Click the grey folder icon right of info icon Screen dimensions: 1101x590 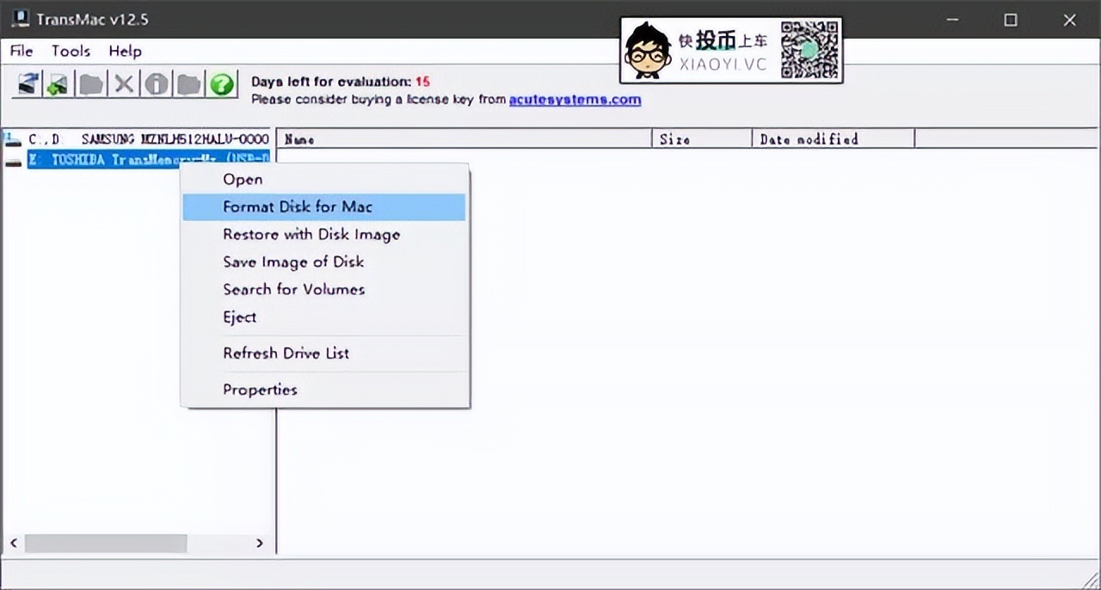[189, 83]
